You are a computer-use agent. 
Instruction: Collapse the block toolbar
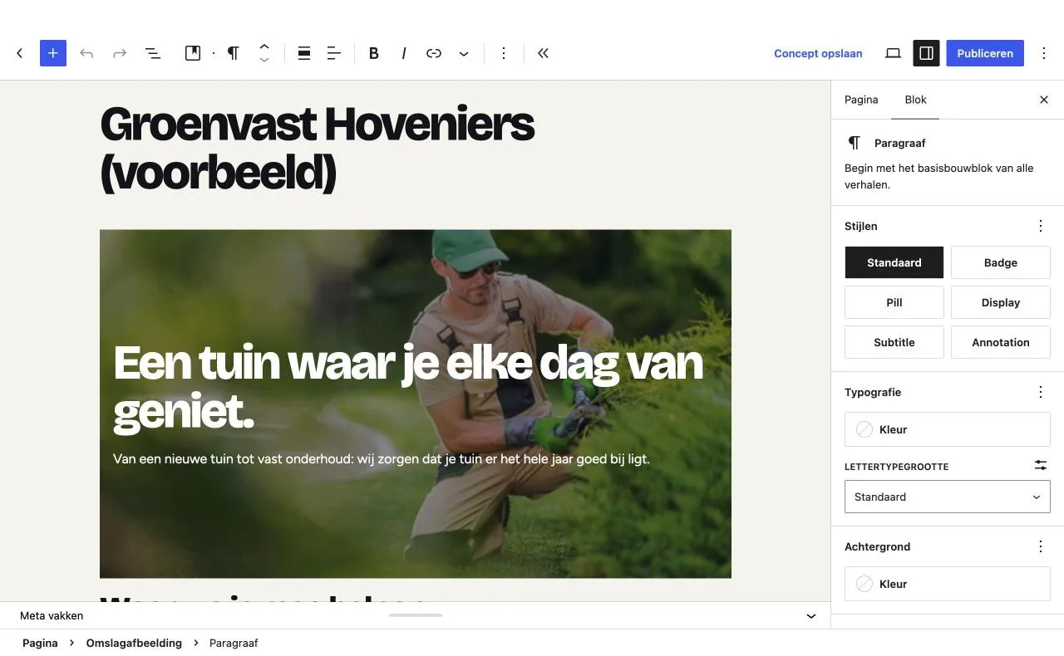click(x=544, y=53)
